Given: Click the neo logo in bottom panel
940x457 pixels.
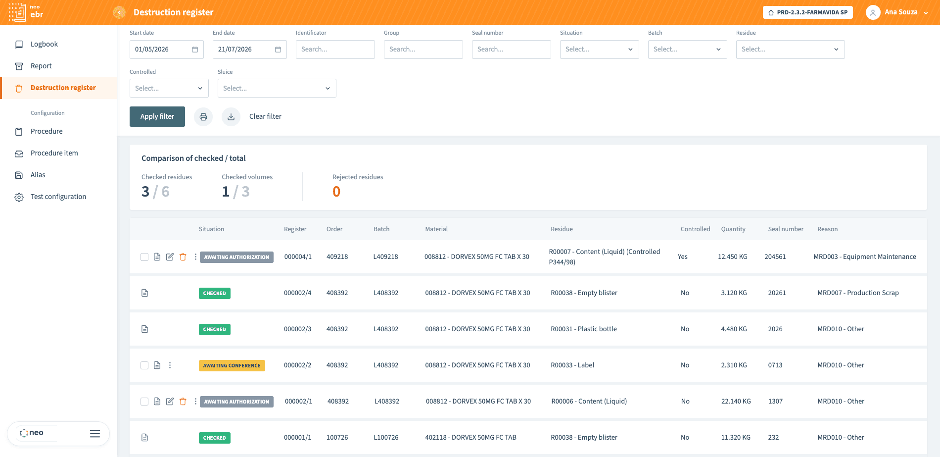Looking at the screenshot, I should point(32,433).
